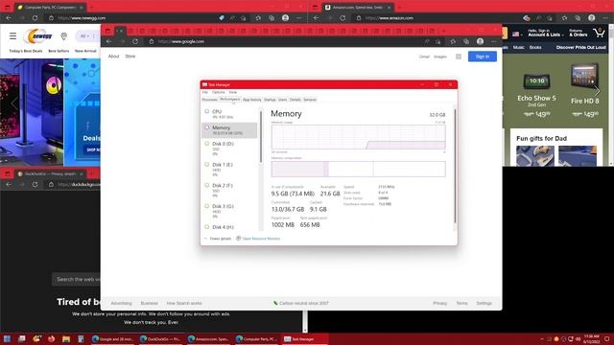Open the File menu in Task Manager
The width and height of the screenshot is (614, 345).
click(205, 92)
